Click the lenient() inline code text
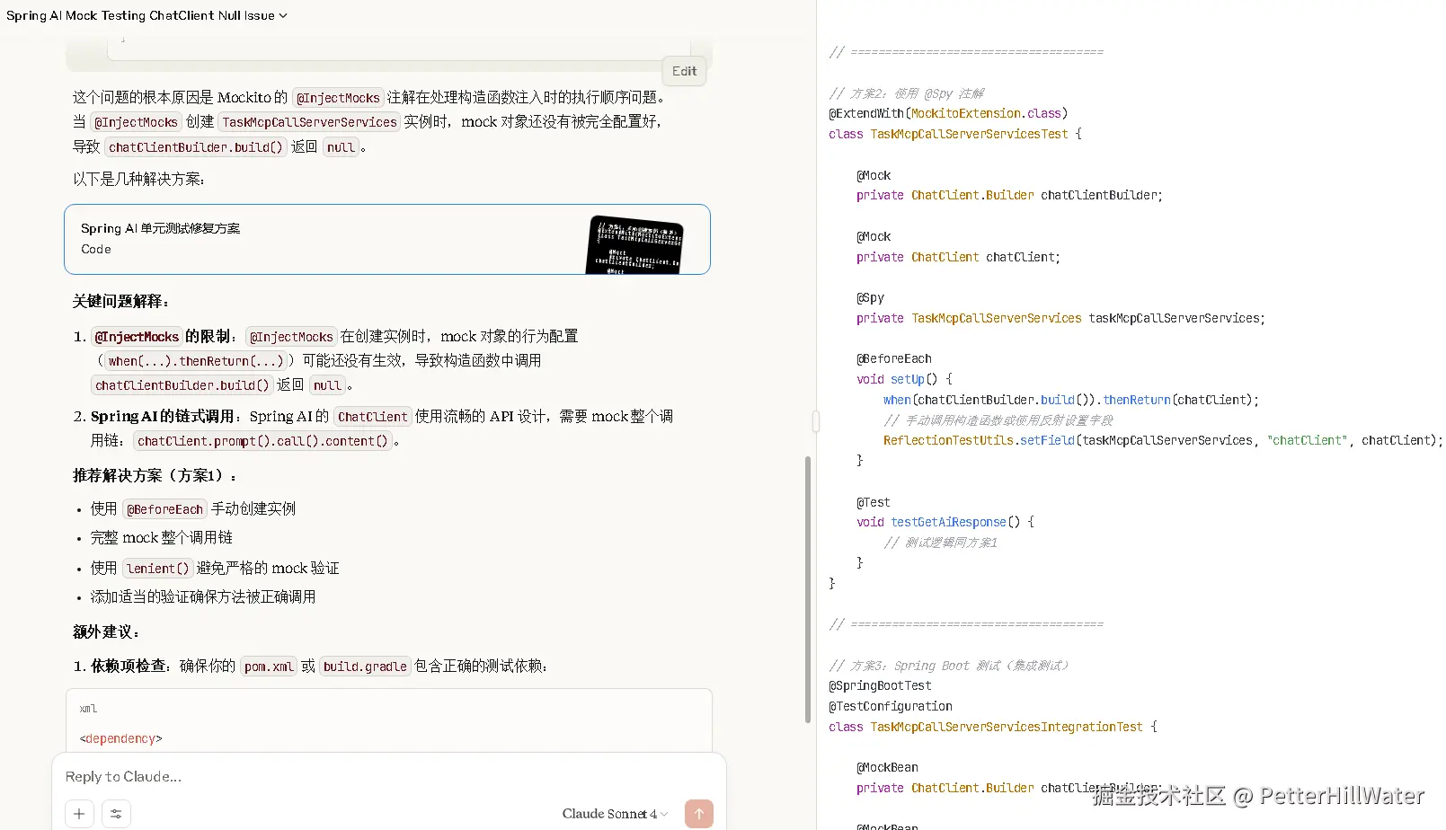1446x830 pixels. (157, 569)
